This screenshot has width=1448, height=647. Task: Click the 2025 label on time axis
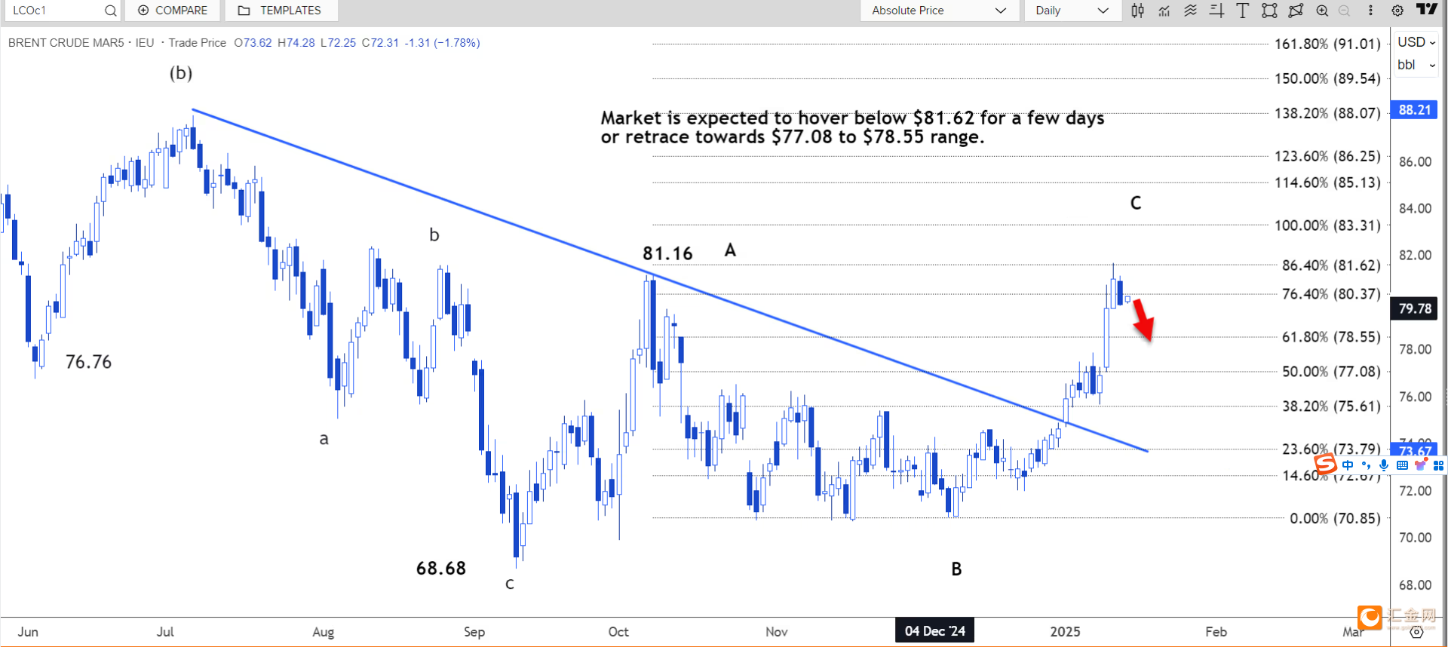pyautogui.click(x=1065, y=632)
